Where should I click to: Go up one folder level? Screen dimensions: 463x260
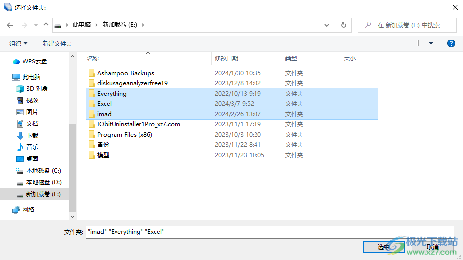pos(46,25)
